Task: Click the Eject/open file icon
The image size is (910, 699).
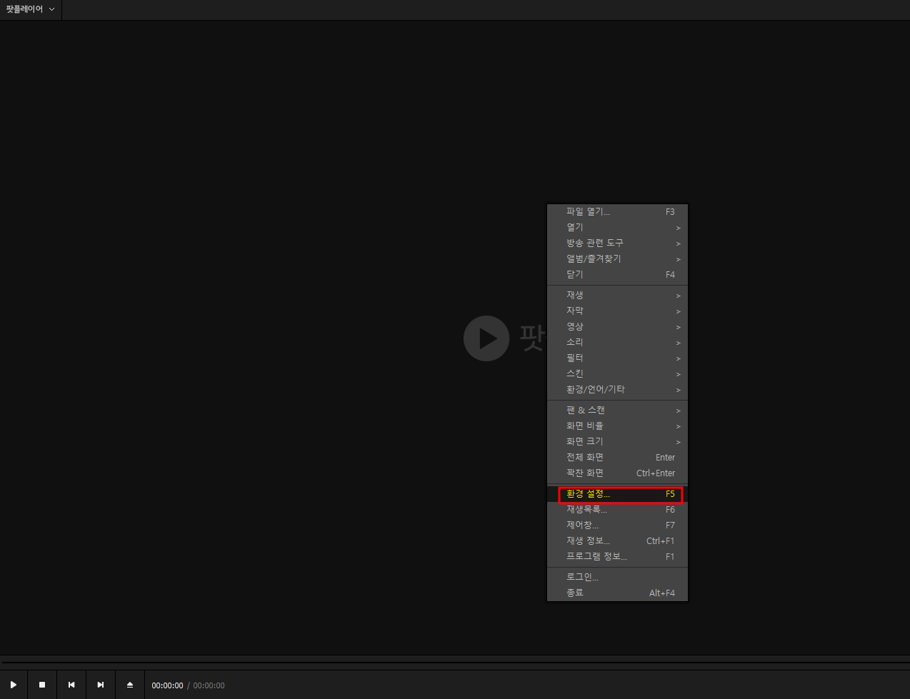Action: [x=130, y=685]
